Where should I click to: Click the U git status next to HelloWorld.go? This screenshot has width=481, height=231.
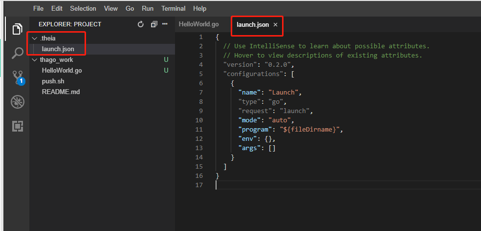pos(166,70)
